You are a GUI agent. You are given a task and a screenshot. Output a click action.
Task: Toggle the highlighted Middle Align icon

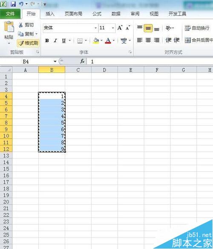[148, 28]
